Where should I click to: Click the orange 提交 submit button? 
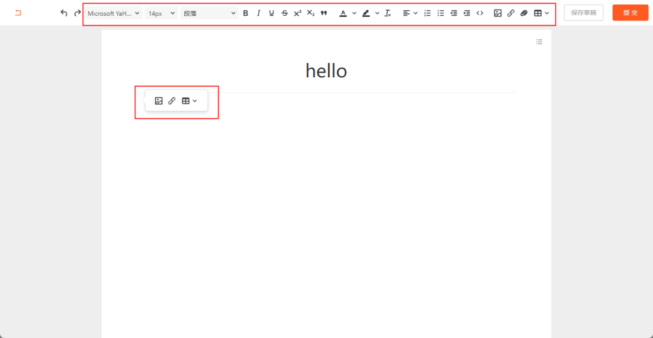pos(630,13)
